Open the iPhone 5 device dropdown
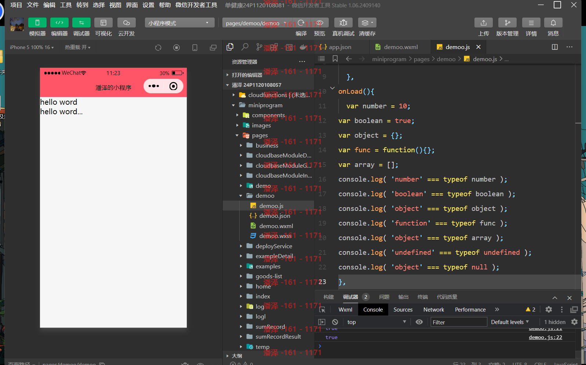The width and height of the screenshot is (586, 365). point(32,47)
